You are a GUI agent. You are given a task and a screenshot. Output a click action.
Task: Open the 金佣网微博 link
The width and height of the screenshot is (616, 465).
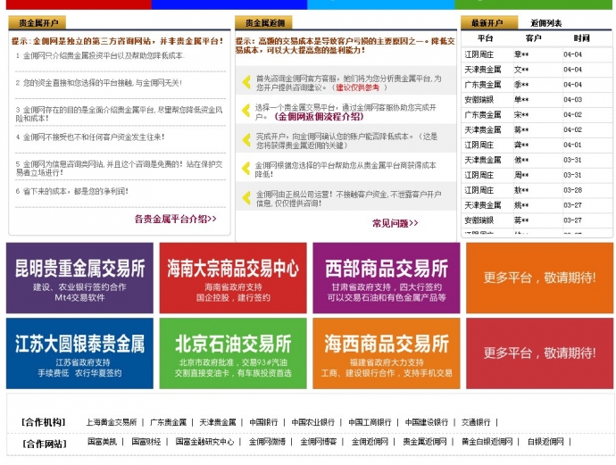pos(267,442)
